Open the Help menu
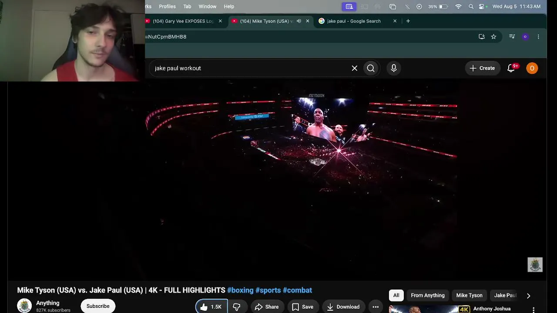Viewport: 557px width, 313px height. [229, 7]
